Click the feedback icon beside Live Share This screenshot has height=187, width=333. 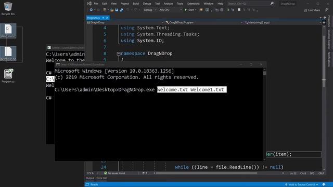click(x=327, y=10)
